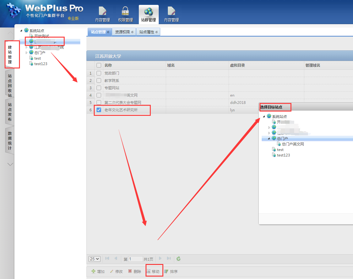
Task: Click the 修改 pencil icon
Action: pos(112,271)
